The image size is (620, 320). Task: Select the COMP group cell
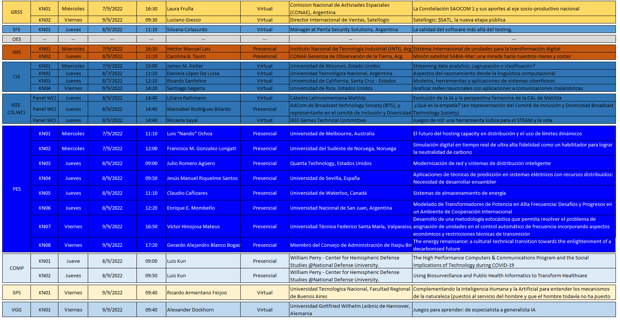click(x=16, y=268)
